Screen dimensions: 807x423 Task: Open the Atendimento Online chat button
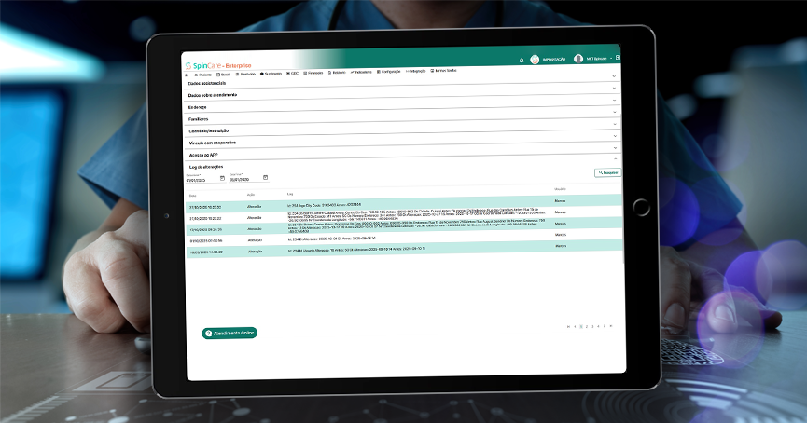click(x=230, y=333)
